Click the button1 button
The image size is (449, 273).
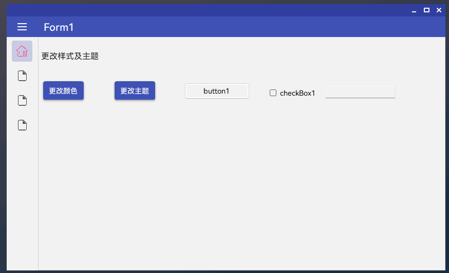(x=217, y=91)
